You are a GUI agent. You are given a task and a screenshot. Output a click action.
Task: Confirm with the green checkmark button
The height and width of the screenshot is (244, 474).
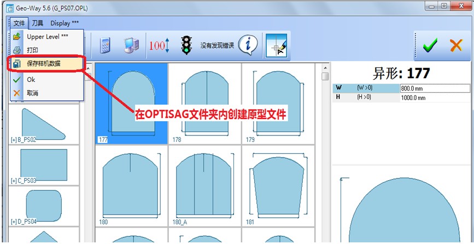point(430,46)
